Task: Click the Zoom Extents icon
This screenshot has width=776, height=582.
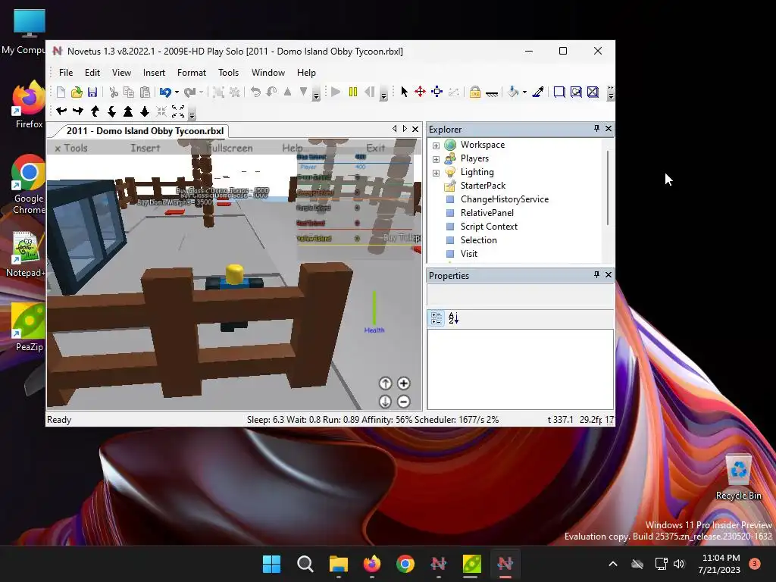Action: pyautogui.click(x=178, y=111)
